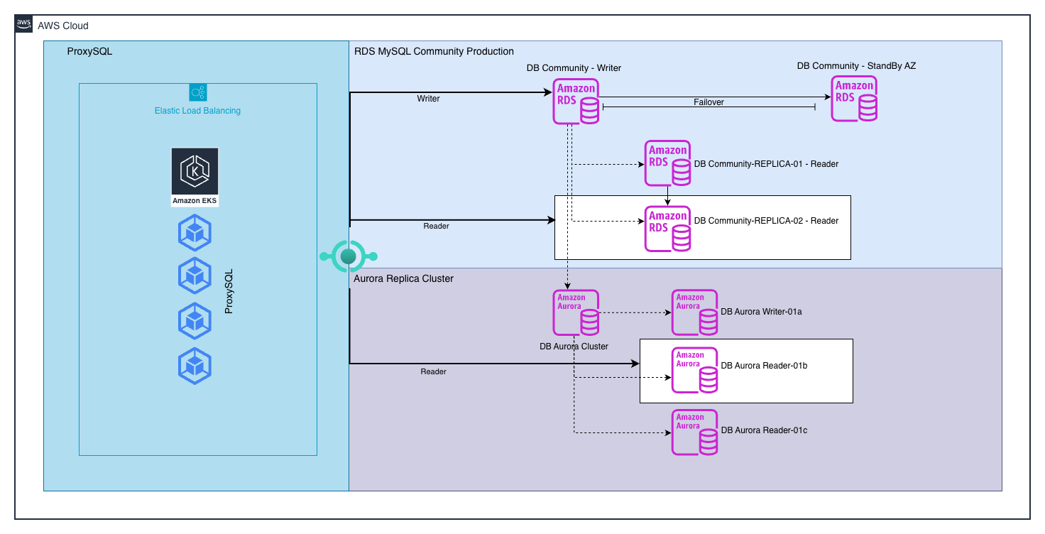Select the bottom-most ProxySQL pod icon
Image resolution: width=1045 pixels, height=534 pixels.
point(195,365)
